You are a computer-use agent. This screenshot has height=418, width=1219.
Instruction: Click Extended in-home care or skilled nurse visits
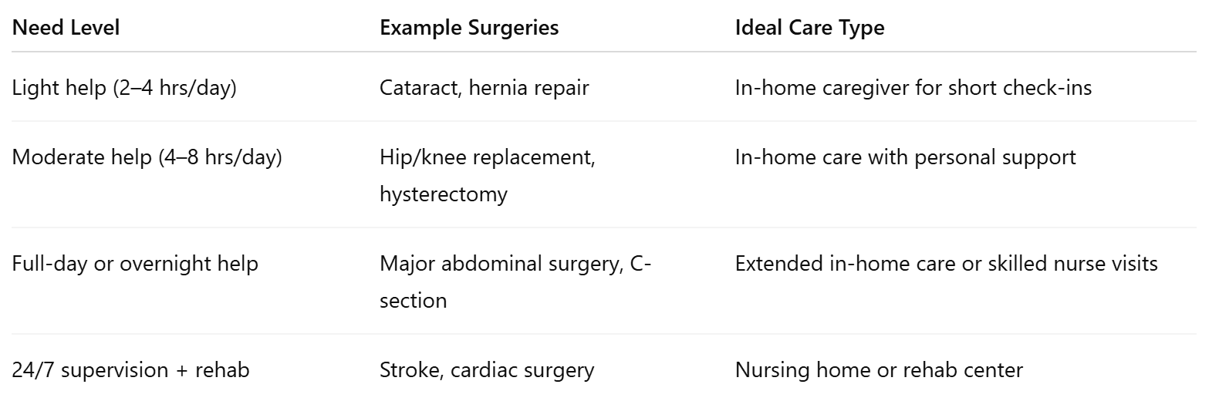tap(947, 264)
